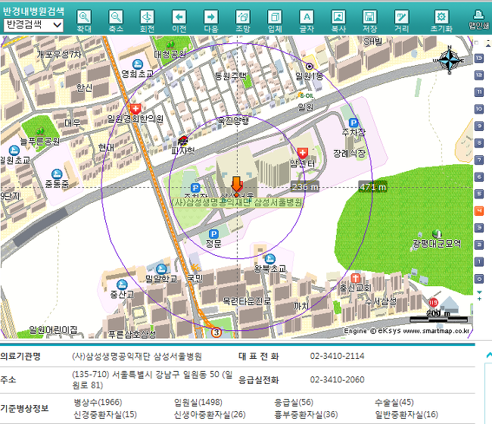
Task: Click the 피자헛 restaurant icon
Action: pyautogui.click(x=182, y=141)
